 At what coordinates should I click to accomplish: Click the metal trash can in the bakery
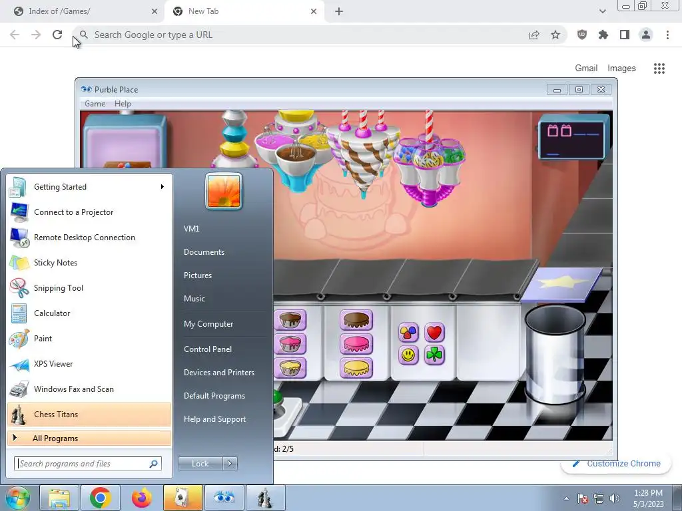[555, 354]
